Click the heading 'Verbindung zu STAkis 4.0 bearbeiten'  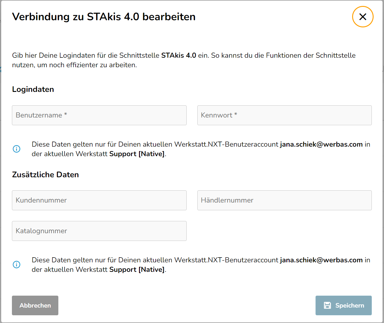click(x=104, y=17)
